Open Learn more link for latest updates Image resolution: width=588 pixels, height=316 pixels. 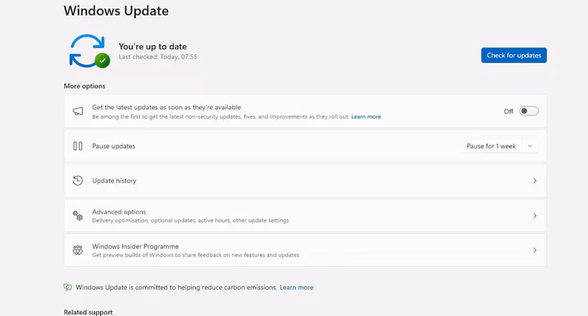pos(366,117)
